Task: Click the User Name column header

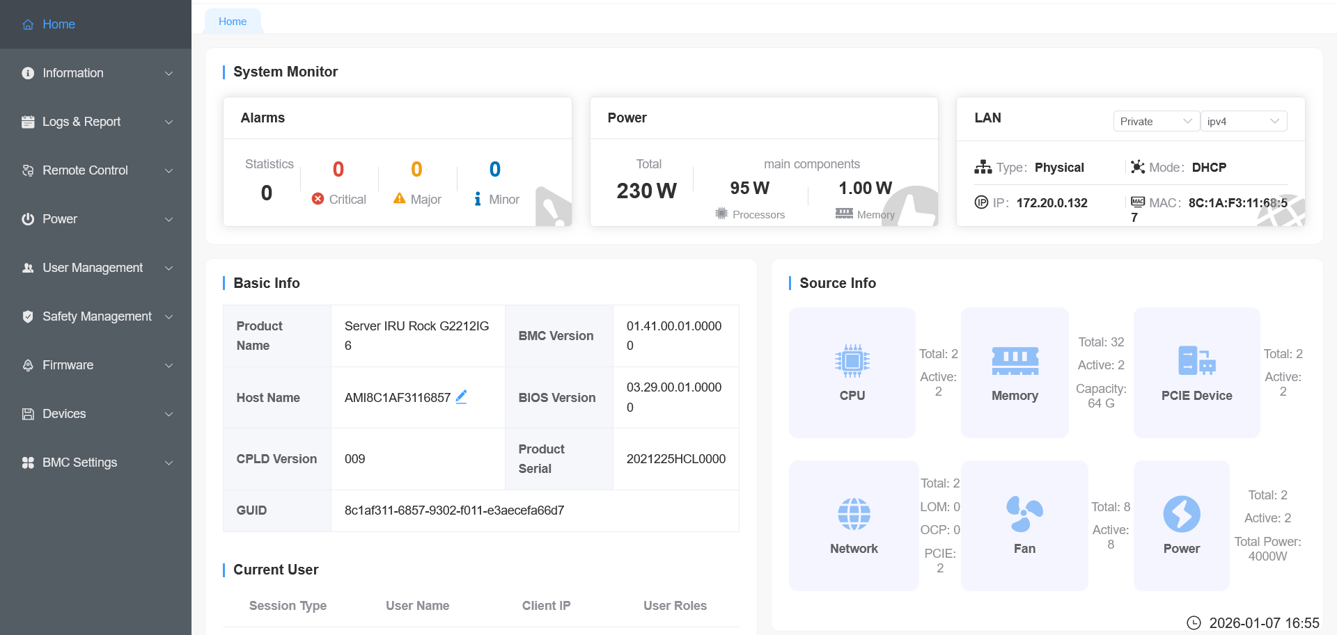Action: (417, 606)
